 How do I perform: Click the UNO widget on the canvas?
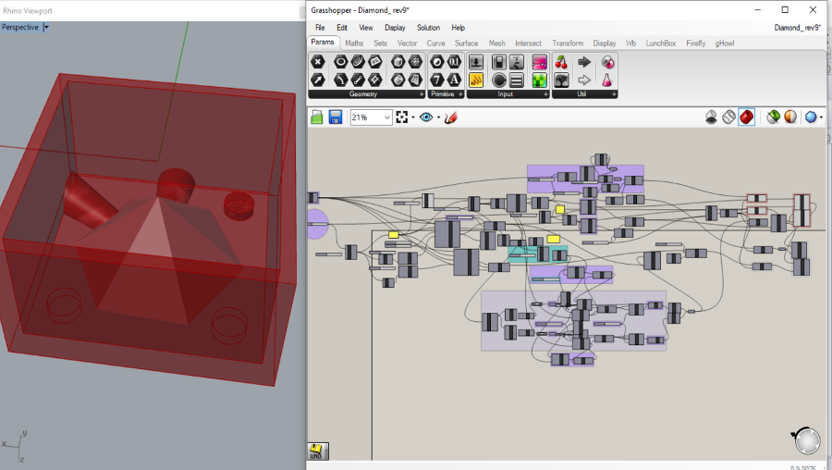318,451
